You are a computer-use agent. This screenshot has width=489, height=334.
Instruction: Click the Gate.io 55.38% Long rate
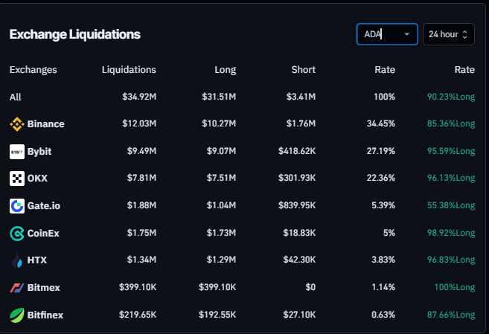point(450,206)
